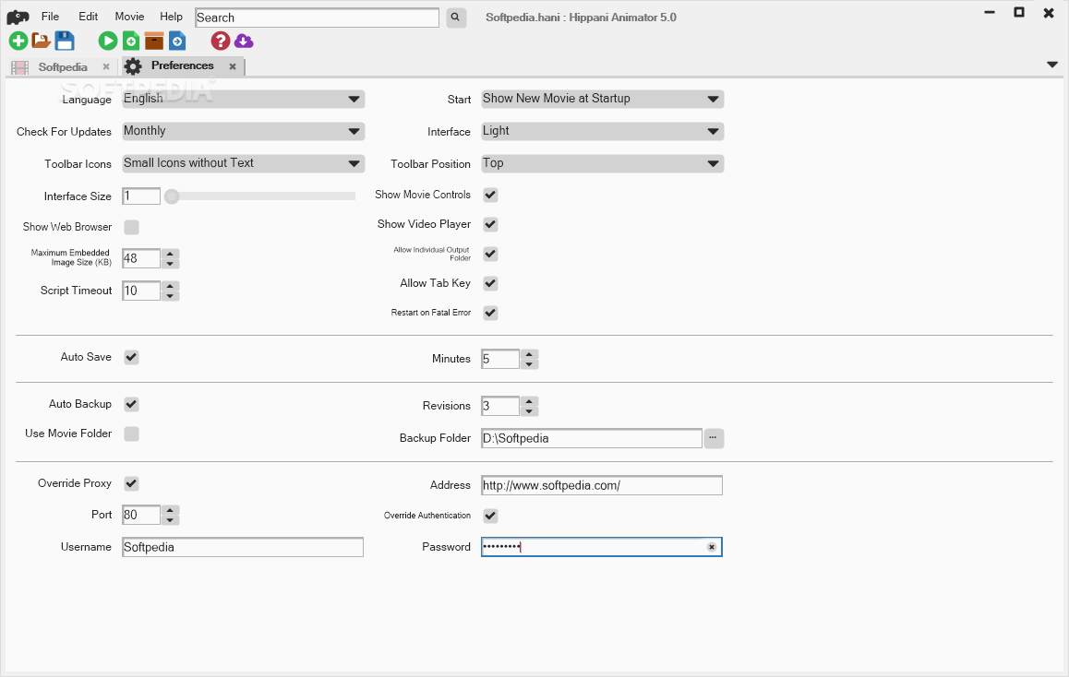This screenshot has height=677, width=1069.
Task: Enable the Use Movie Folder checkbox
Action: tap(132, 434)
